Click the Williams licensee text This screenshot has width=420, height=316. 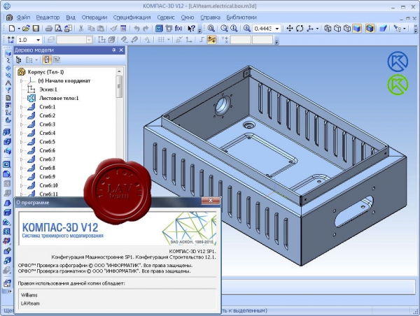coord(29,295)
